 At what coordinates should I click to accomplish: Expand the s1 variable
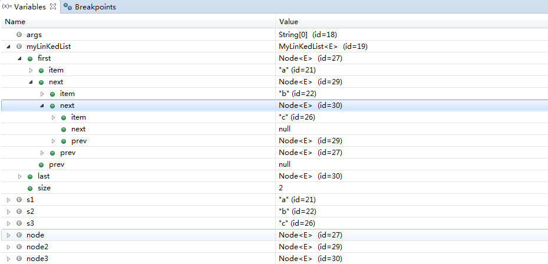click(9, 200)
